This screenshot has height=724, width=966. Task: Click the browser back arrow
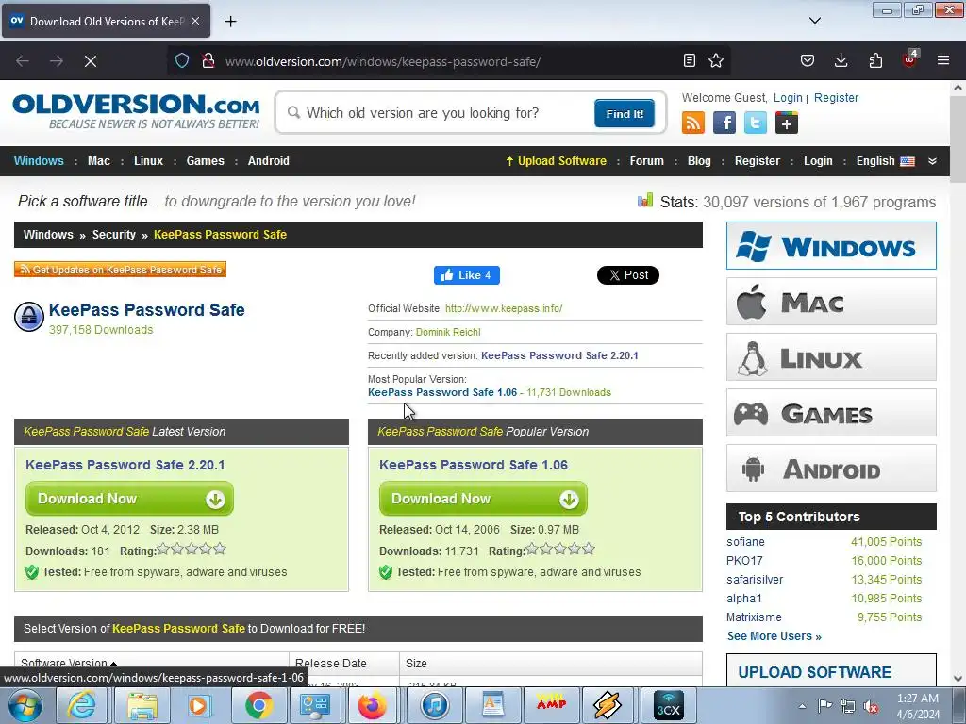coord(23,61)
